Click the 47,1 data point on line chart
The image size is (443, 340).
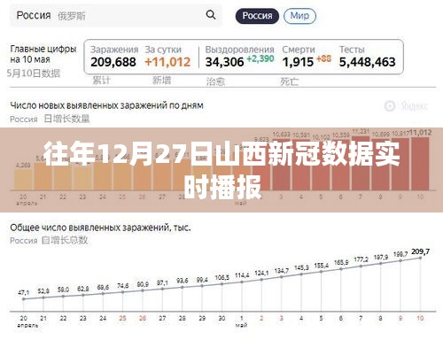point(24,299)
